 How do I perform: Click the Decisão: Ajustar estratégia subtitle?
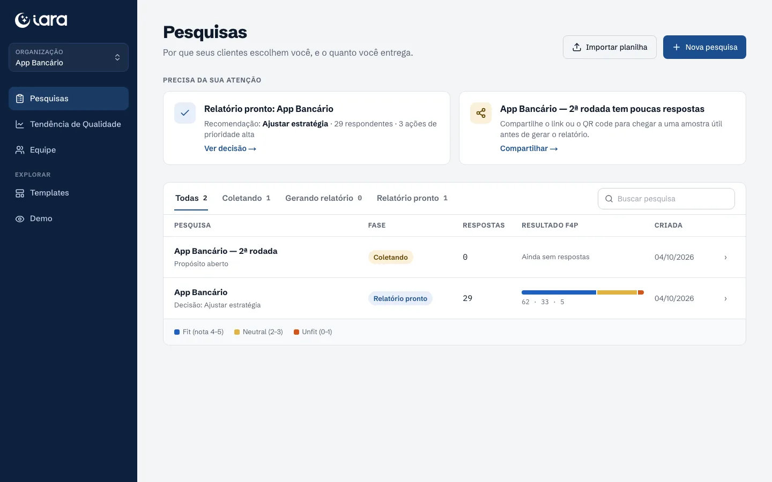[x=218, y=305]
